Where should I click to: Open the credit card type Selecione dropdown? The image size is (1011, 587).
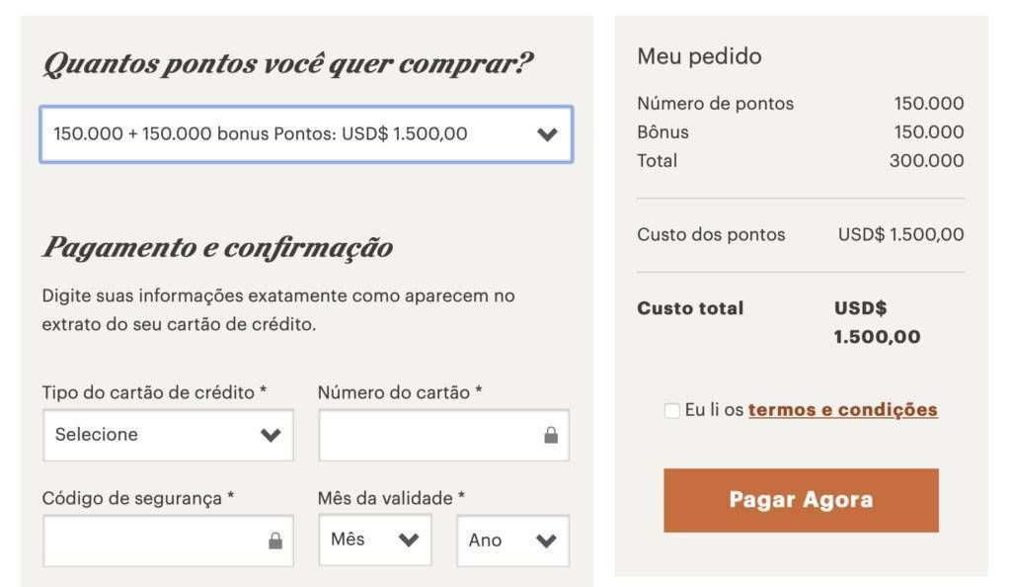(x=168, y=436)
